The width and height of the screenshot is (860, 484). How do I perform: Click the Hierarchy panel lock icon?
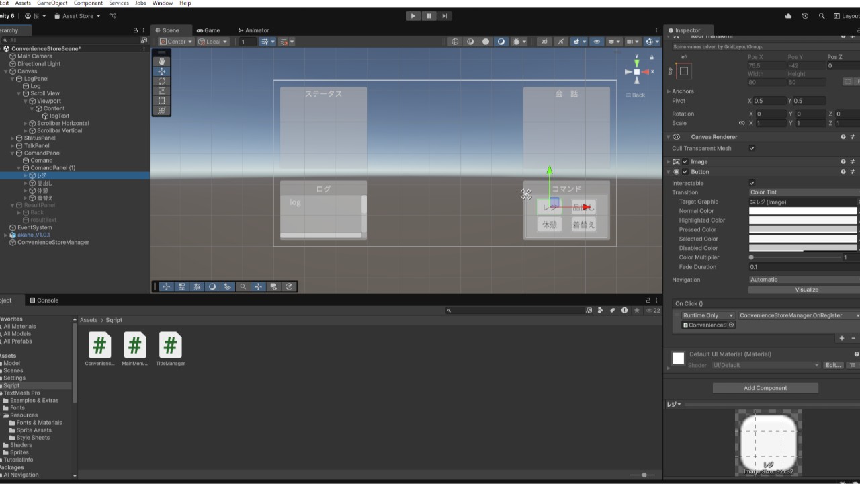[136, 30]
